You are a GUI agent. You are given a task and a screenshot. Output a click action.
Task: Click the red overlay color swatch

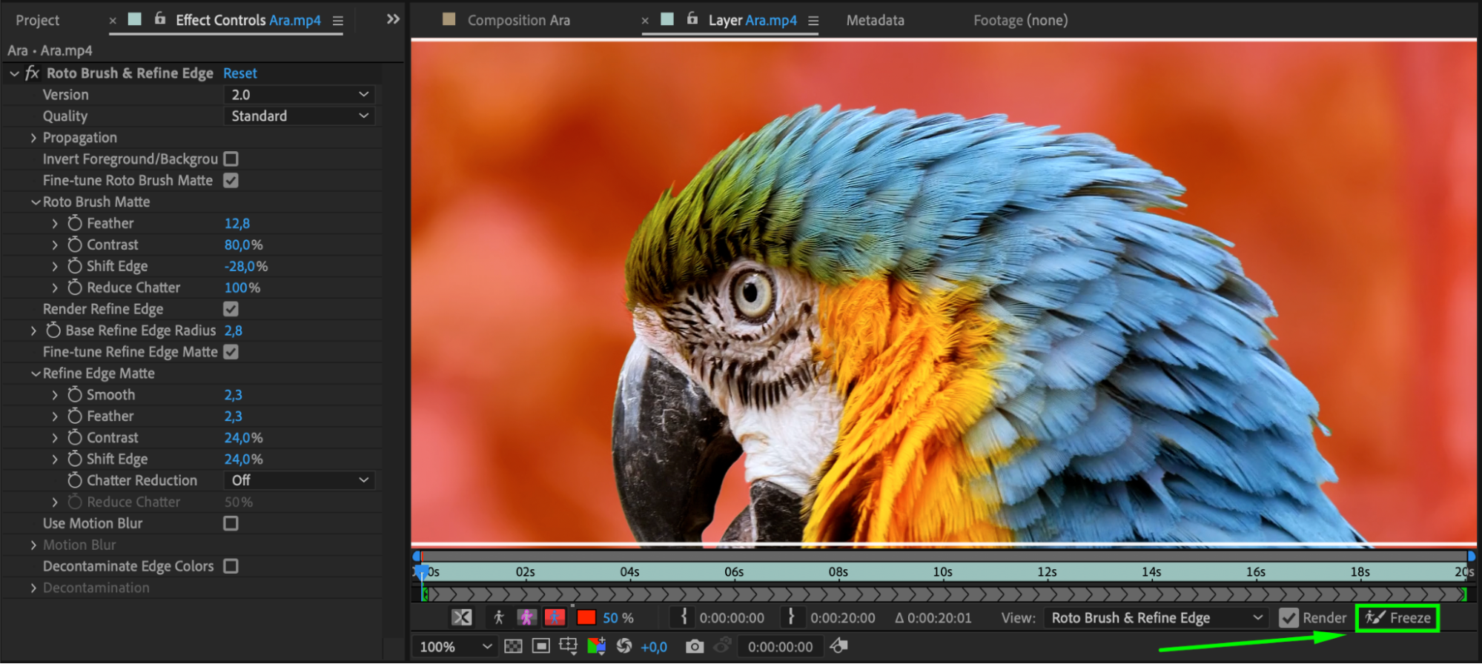[x=586, y=617]
